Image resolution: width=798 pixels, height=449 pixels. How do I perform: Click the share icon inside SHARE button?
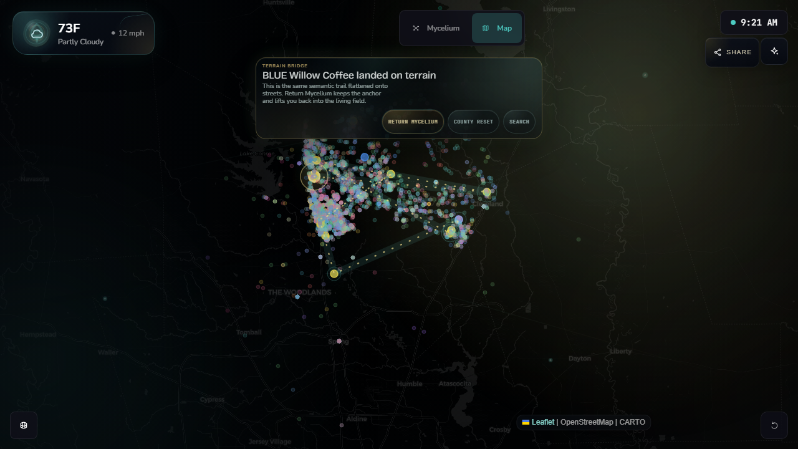(718, 52)
